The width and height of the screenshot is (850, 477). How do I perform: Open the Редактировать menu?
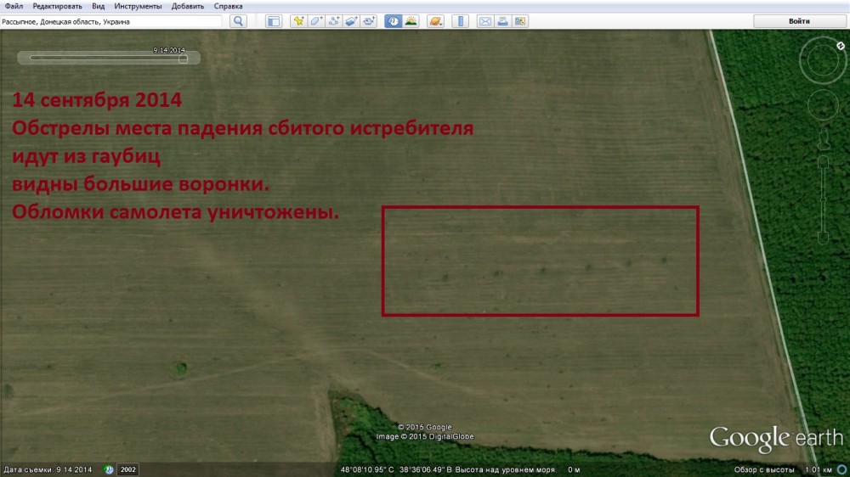pos(58,6)
